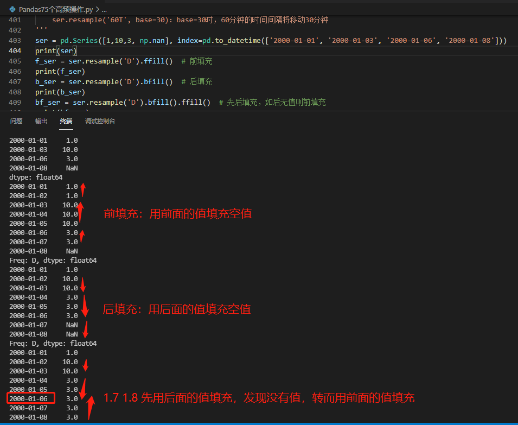Viewport: 518px width, 425px height.
Task: Click terminal row 2000-01-07 with value NaN
Action: pos(43,325)
